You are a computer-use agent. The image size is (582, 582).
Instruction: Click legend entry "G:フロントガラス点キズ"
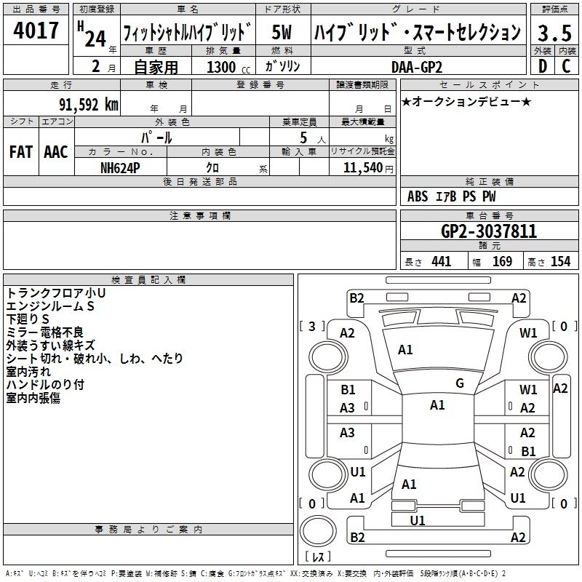pyautogui.click(x=257, y=574)
